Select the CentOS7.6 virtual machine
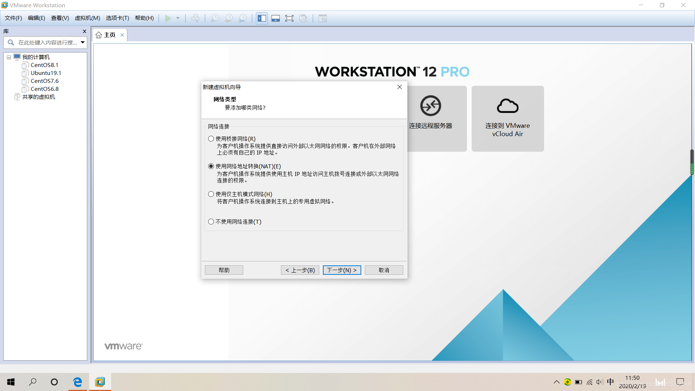Screen dimensions: 695x391 (45, 81)
